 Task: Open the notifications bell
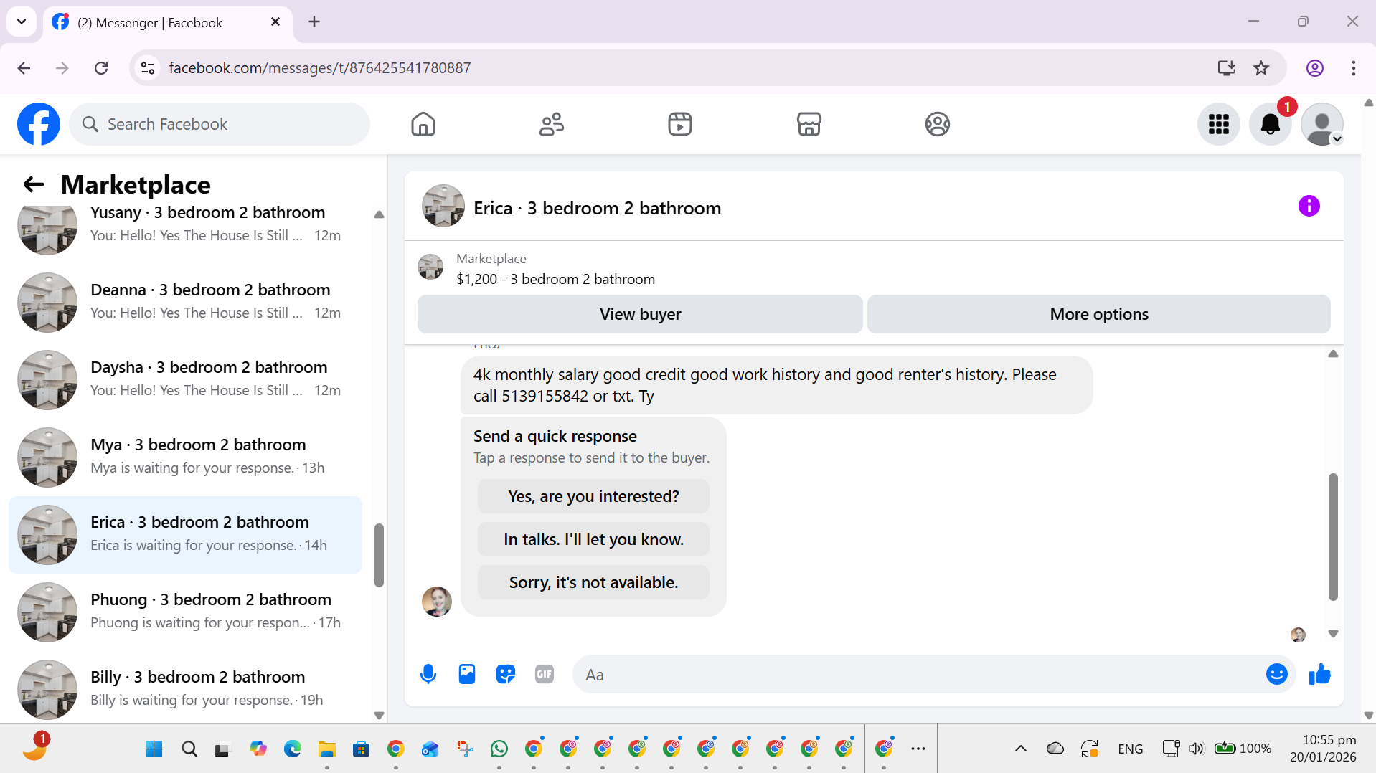pos(1270,124)
